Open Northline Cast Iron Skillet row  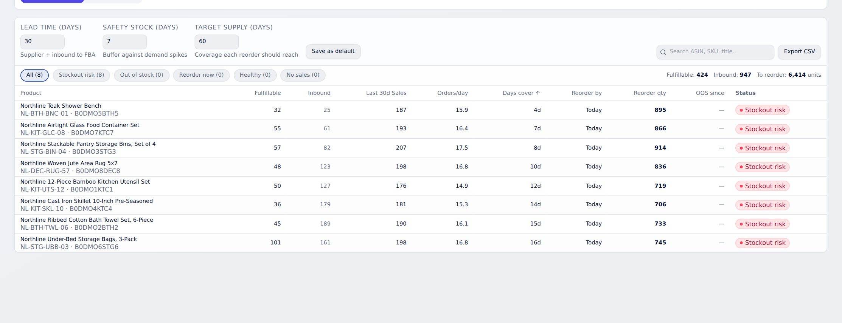[x=421, y=205]
